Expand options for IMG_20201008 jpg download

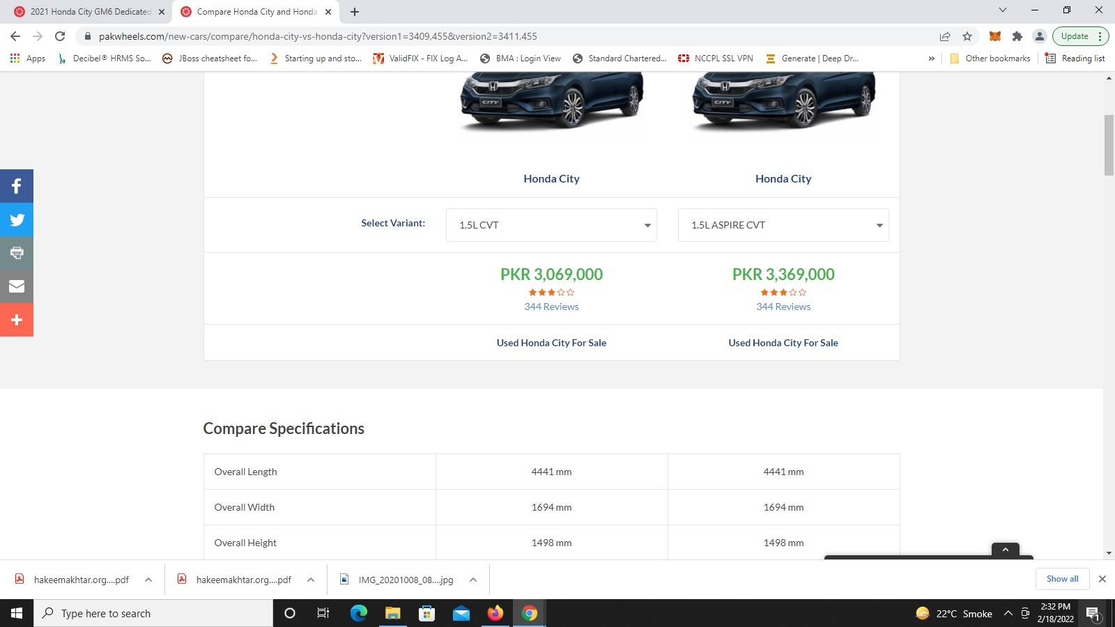[473, 580]
